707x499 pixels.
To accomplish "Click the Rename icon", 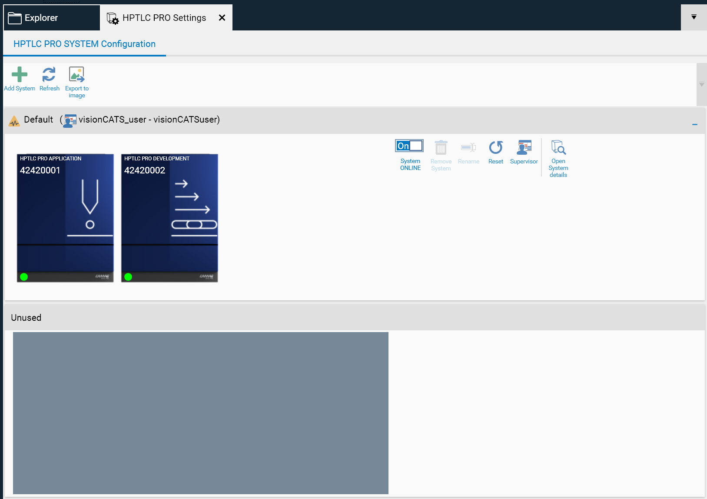I will [x=468, y=148].
